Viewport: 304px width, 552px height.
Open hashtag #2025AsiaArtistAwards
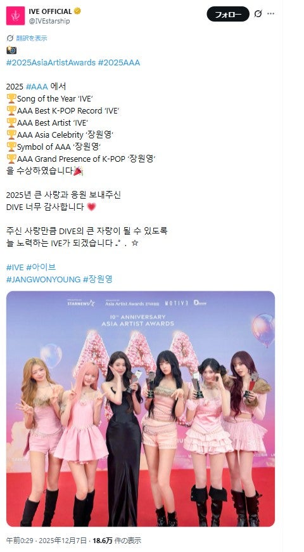pyautogui.click(x=51, y=63)
